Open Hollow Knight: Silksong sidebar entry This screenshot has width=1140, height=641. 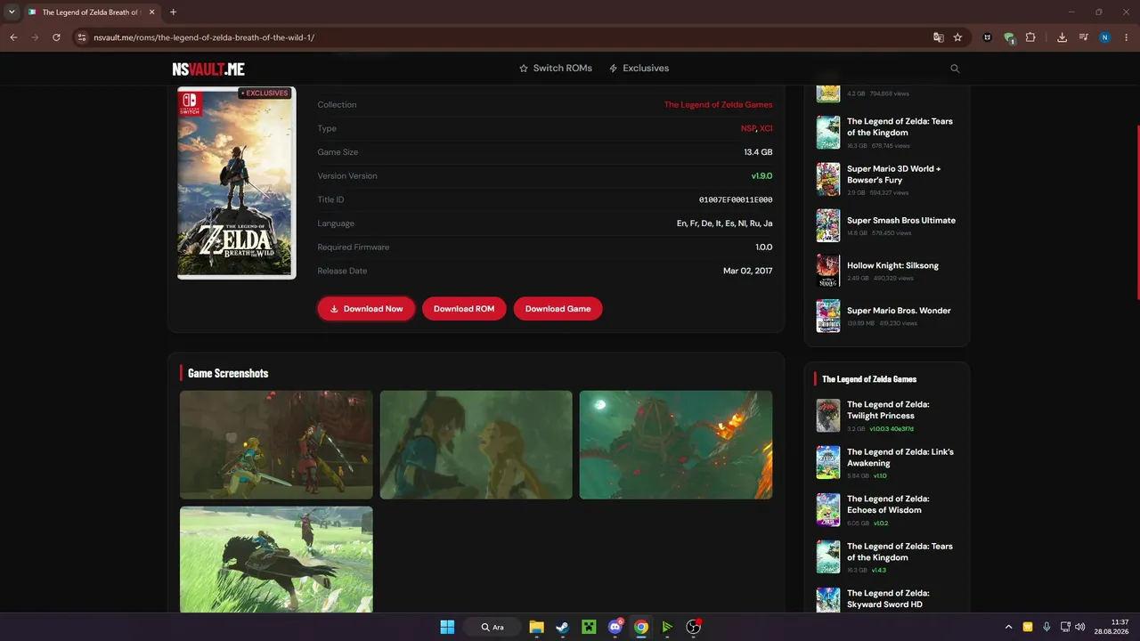(886, 271)
